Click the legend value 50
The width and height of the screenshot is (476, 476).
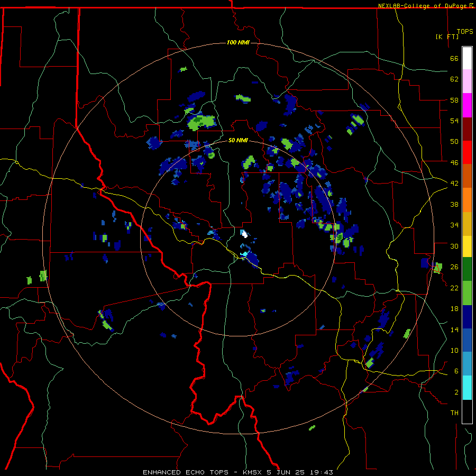pos(454,142)
